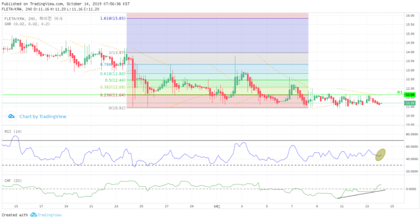Select the 1.618(15.85) Fibonacci level label

point(113,18)
